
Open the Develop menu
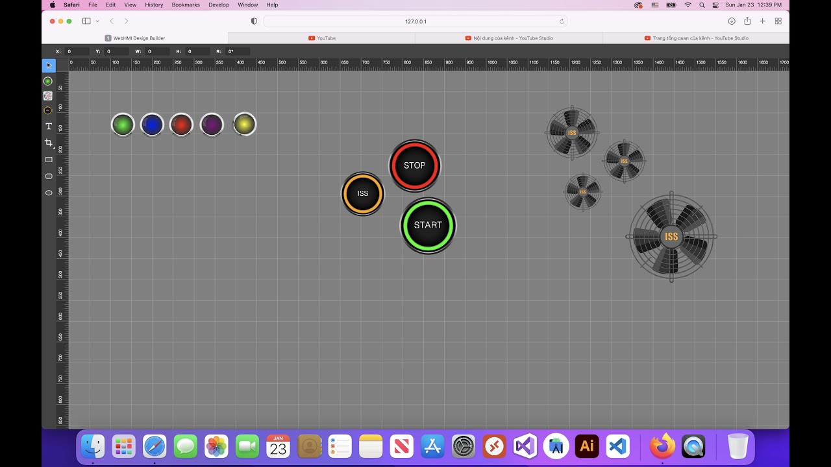(x=219, y=5)
